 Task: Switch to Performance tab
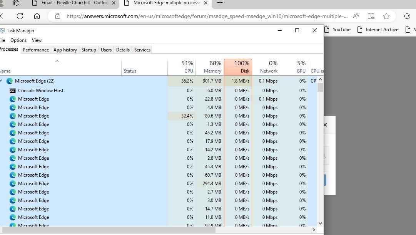coord(36,50)
